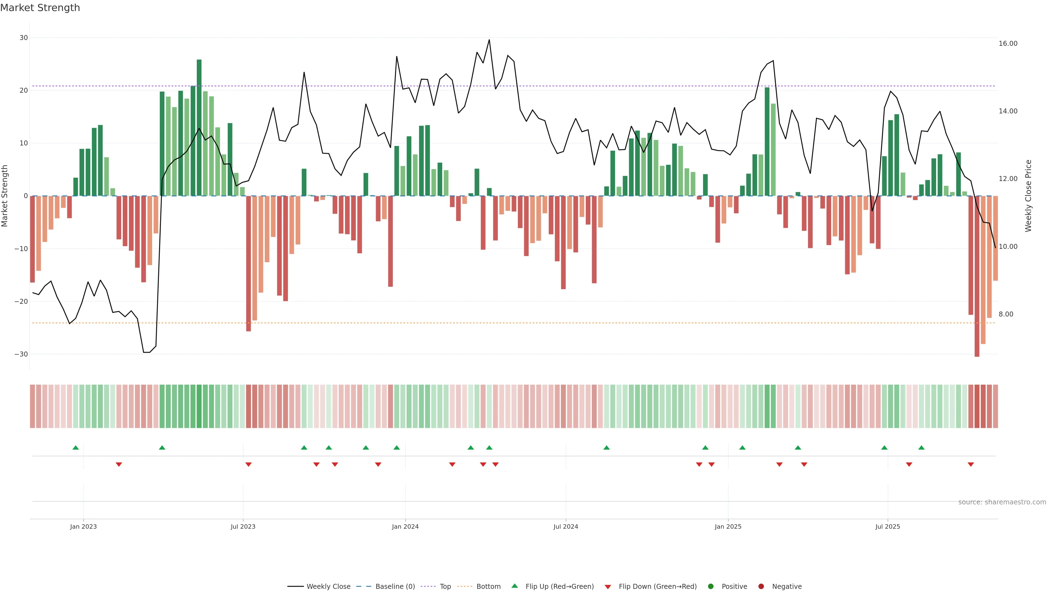The width and height of the screenshot is (1060, 596).
Task: Click the leftmost red flip-down marker triangle
Action: coord(119,464)
